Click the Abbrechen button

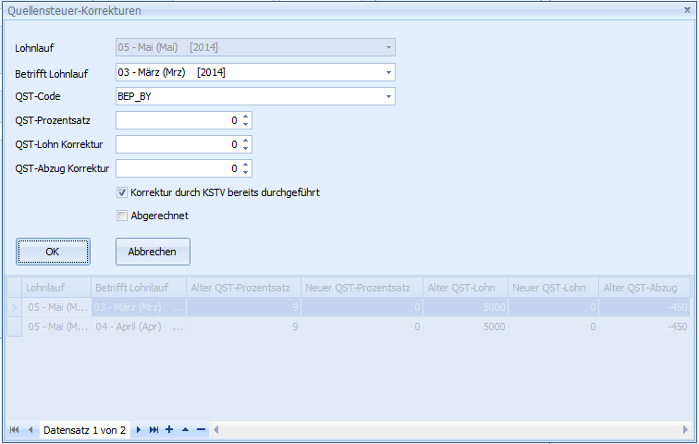pyautogui.click(x=153, y=251)
